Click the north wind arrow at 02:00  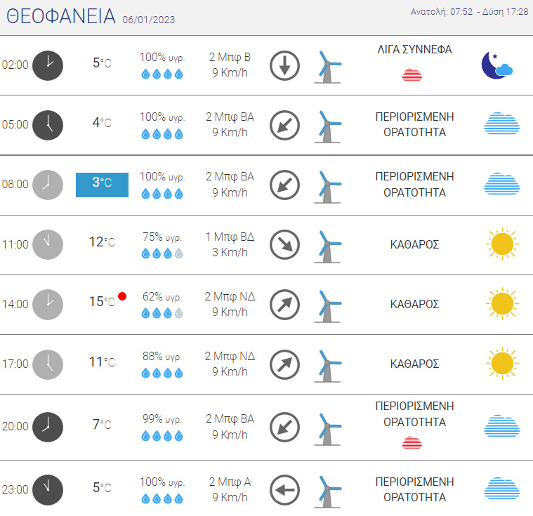pos(284,65)
